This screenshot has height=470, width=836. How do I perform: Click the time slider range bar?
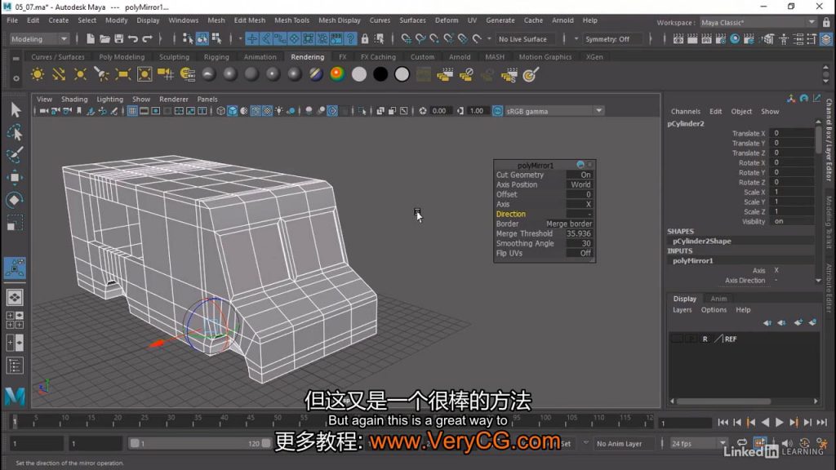point(200,443)
